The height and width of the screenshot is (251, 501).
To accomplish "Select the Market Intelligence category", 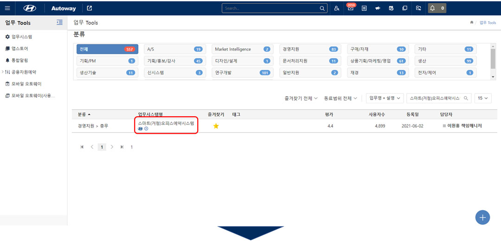I will (243, 49).
